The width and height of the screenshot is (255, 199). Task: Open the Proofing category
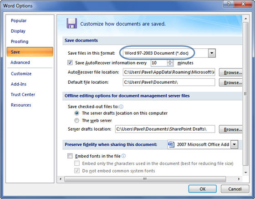click(x=20, y=41)
